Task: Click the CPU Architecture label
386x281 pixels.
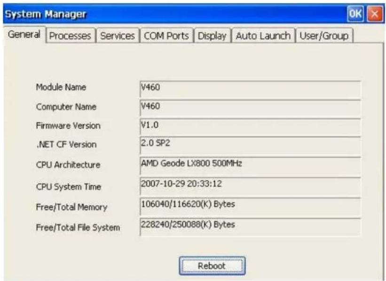Action: coord(68,164)
